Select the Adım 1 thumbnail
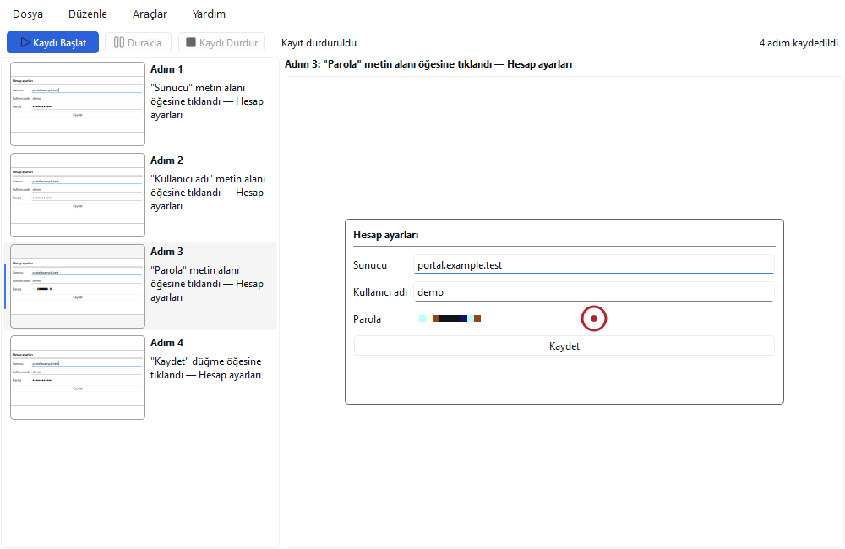The height and width of the screenshot is (549, 845). (78, 104)
